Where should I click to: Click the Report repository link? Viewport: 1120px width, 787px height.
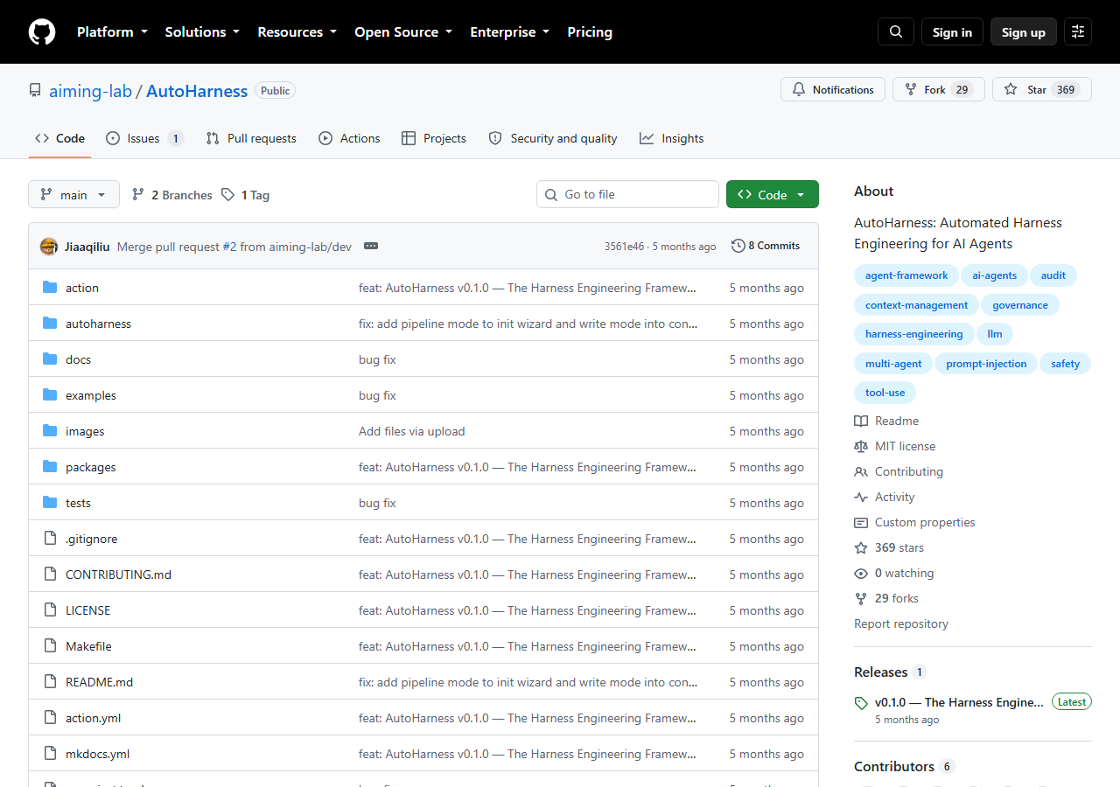pyautogui.click(x=901, y=623)
